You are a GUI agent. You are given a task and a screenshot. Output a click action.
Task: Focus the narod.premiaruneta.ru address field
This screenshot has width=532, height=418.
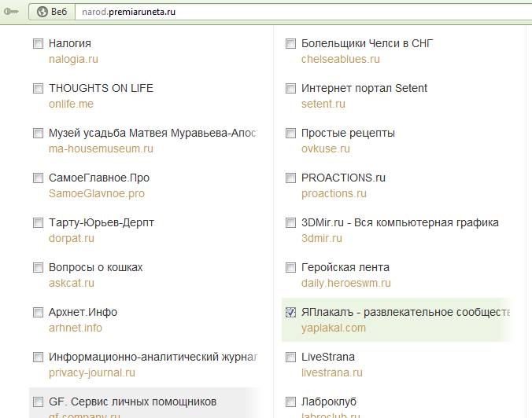point(303,12)
